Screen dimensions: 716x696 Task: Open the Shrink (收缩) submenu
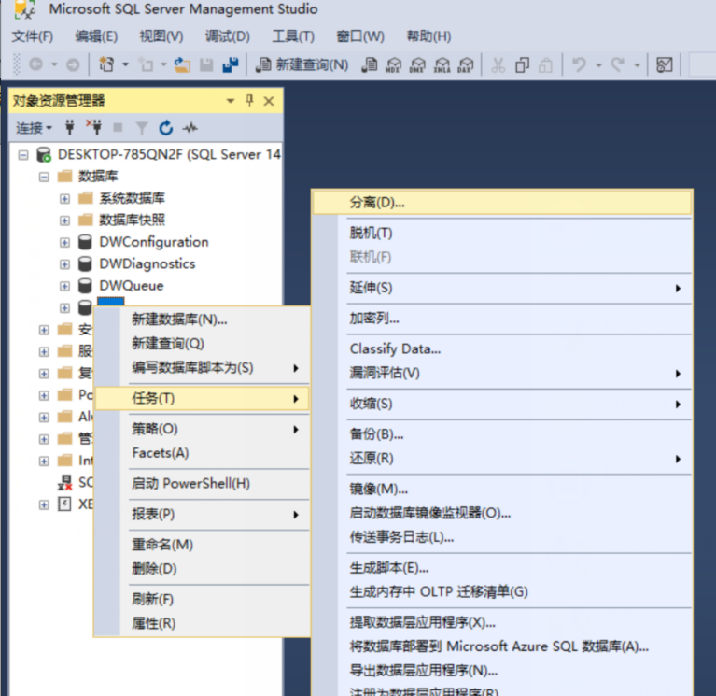click(502, 404)
